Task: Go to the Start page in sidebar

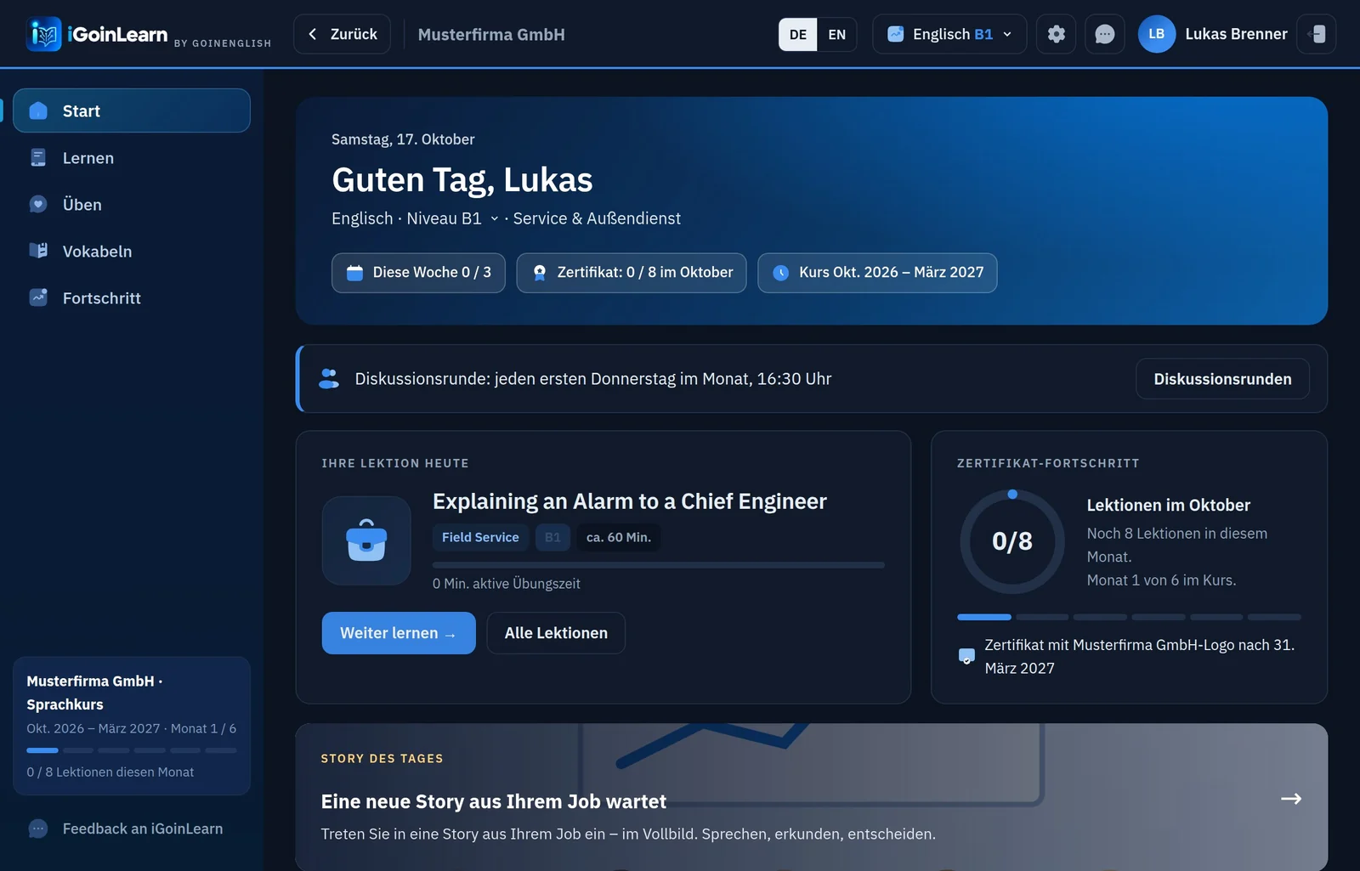Action: [x=132, y=110]
